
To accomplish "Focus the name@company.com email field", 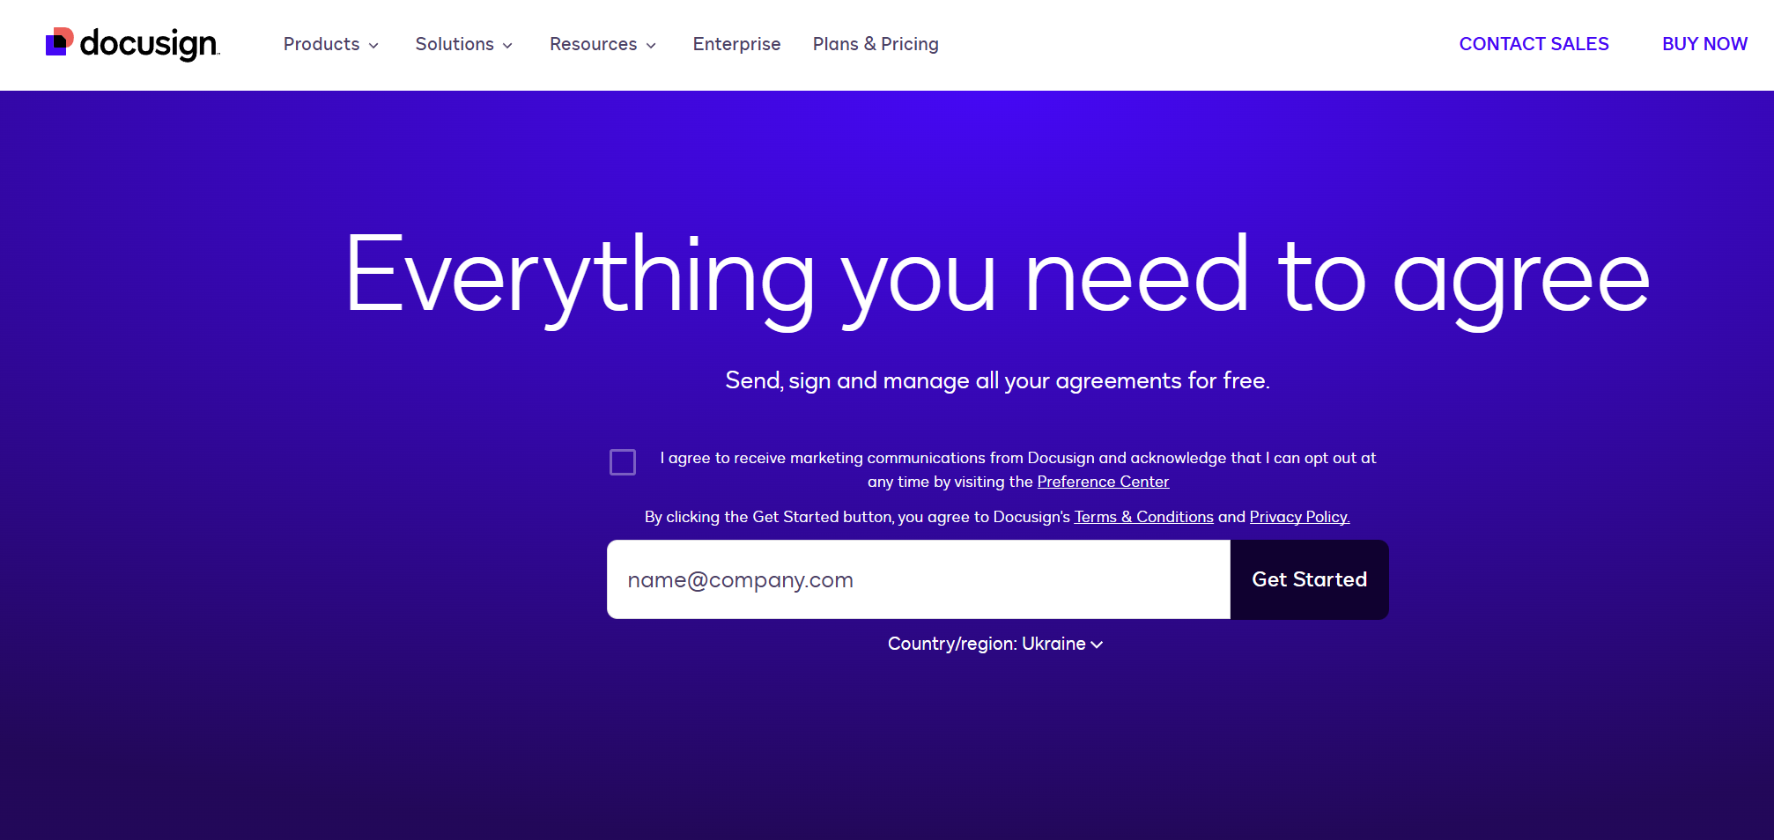I will click(x=919, y=579).
